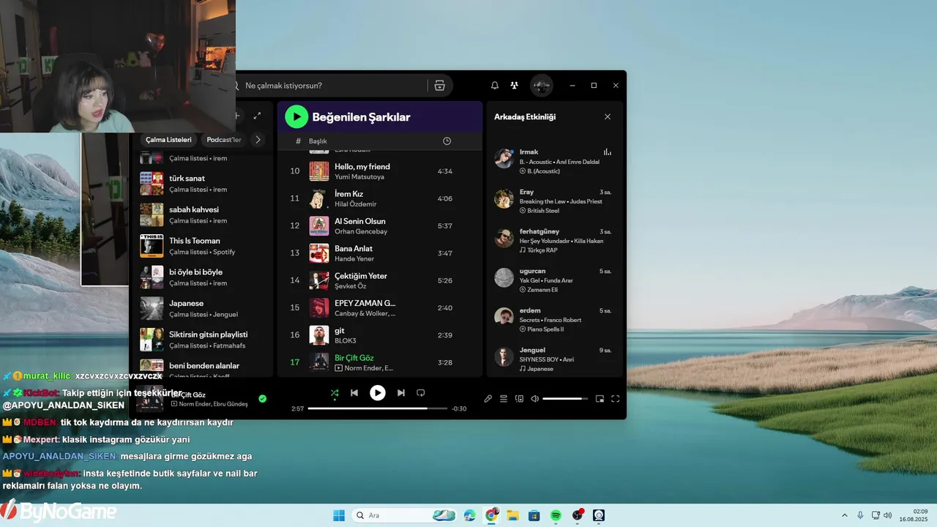Open the notifications bell in Spotify
937x527 pixels.
(x=495, y=86)
